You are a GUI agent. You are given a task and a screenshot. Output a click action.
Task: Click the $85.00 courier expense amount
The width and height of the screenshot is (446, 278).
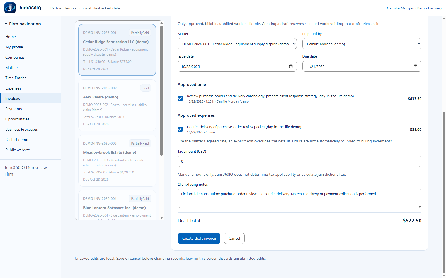pyautogui.click(x=416, y=130)
